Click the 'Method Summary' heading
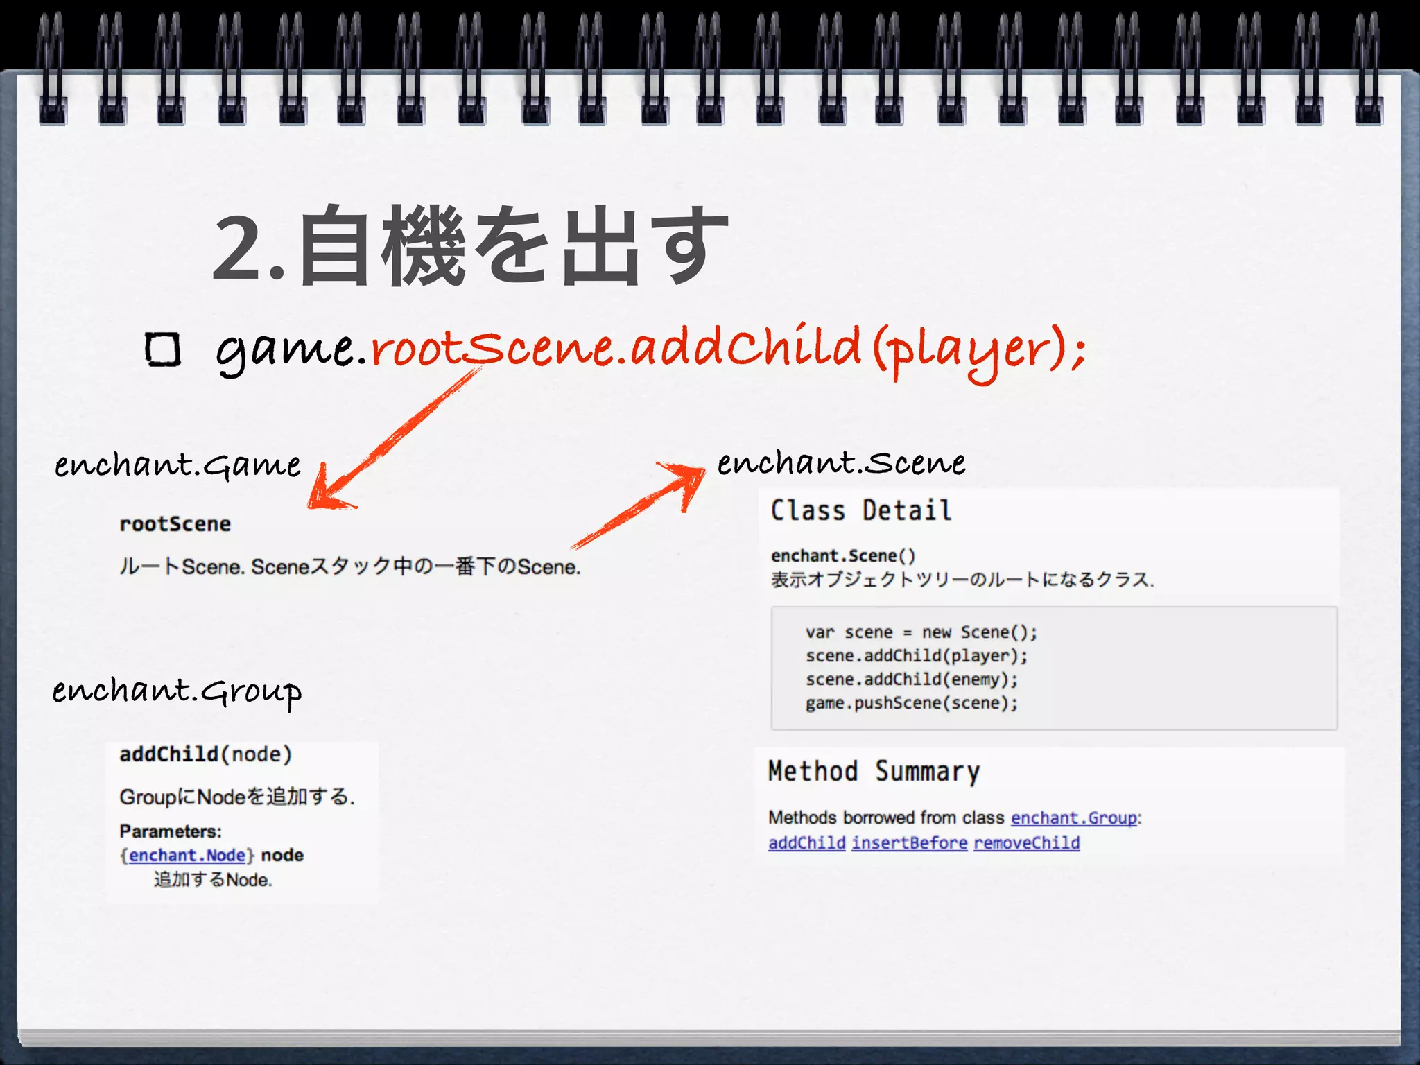 pyautogui.click(x=874, y=772)
